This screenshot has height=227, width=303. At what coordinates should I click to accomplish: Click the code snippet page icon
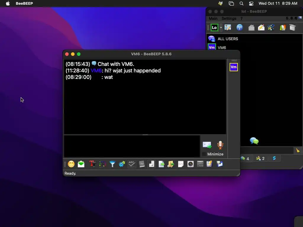coord(181,164)
